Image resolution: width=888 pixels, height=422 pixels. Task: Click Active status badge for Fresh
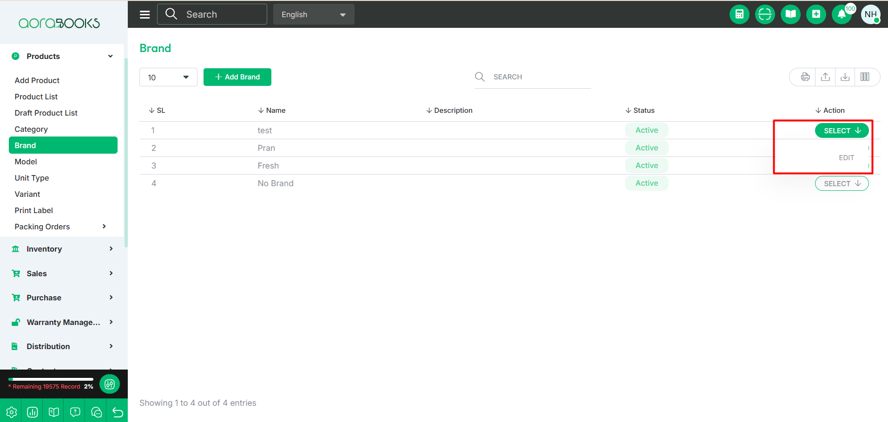[x=647, y=165]
